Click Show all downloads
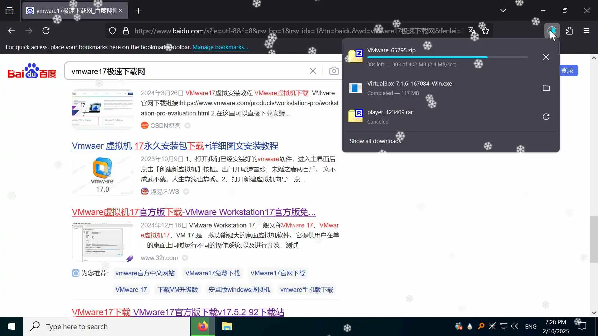This screenshot has height=336, width=598. [x=375, y=141]
